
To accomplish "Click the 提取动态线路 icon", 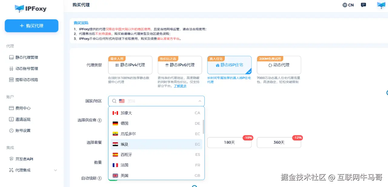I will point(11,80).
